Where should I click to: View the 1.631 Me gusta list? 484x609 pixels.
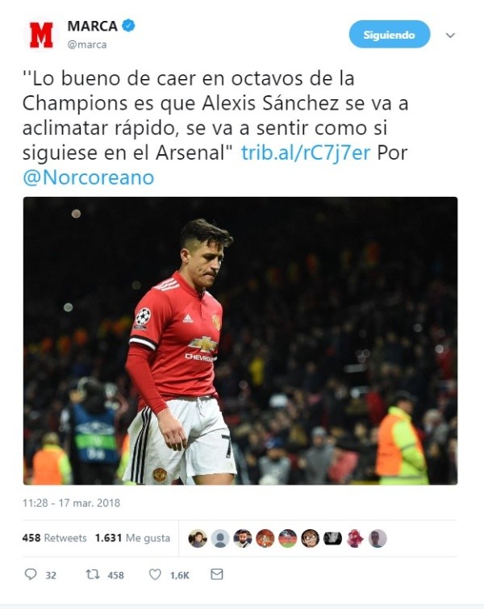(132, 538)
